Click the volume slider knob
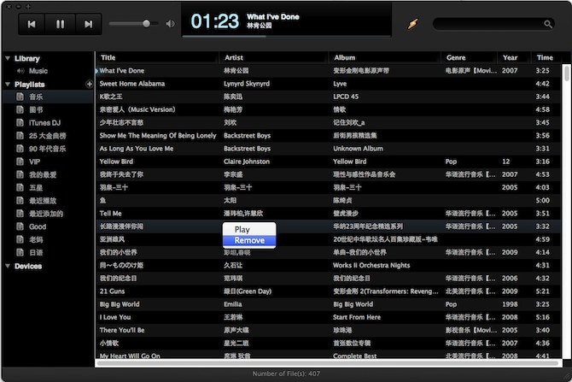 point(146,24)
